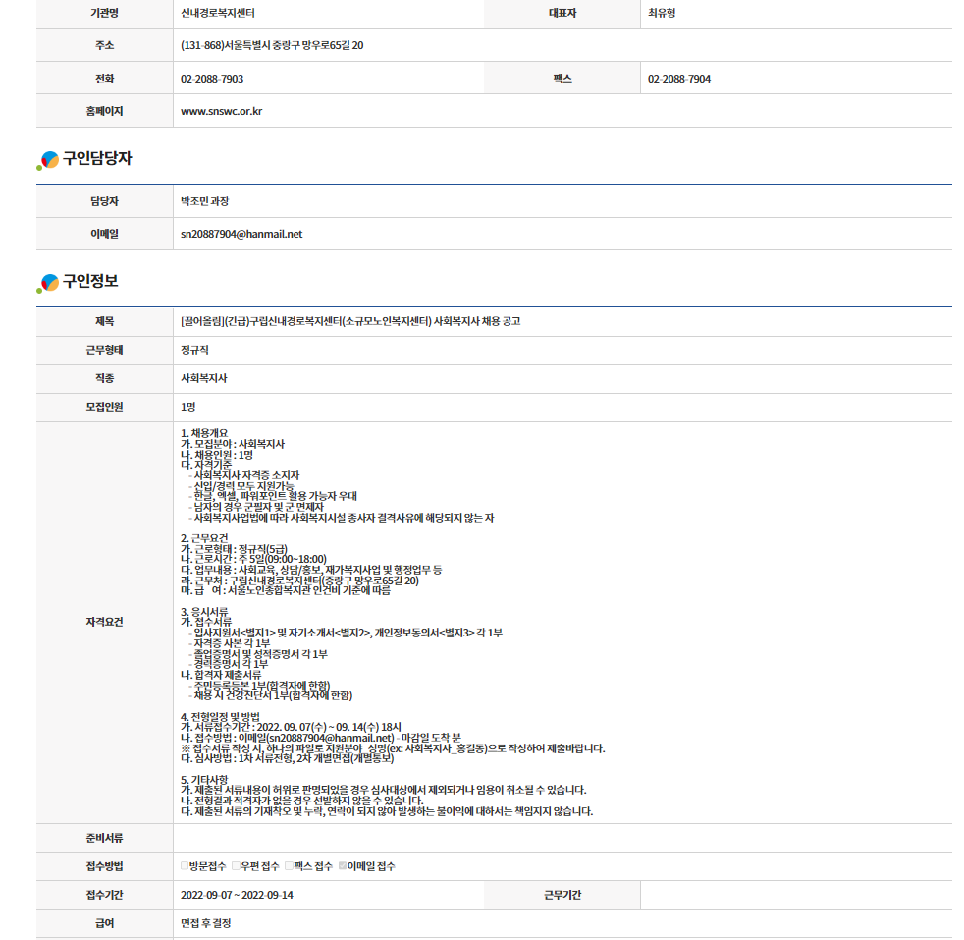Click the 구인정보 section icon

coord(48,283)
